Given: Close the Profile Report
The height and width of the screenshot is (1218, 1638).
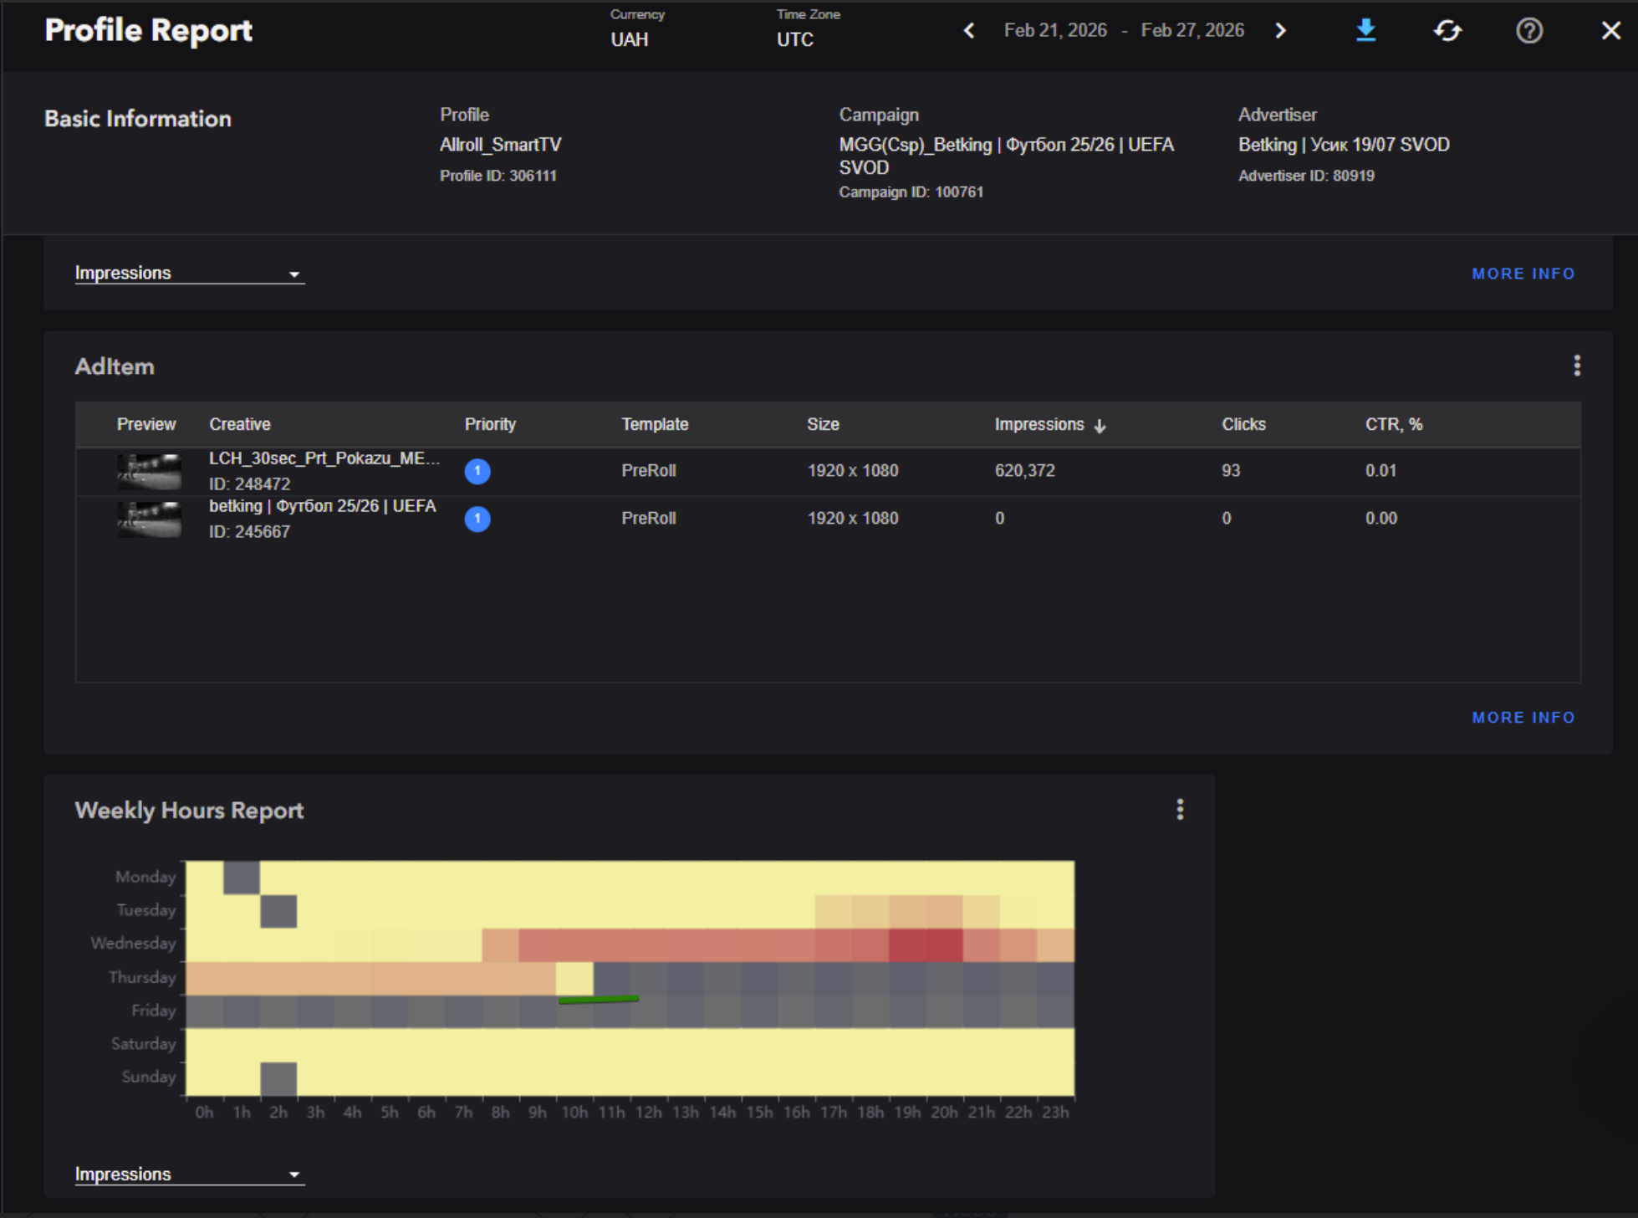Looking at the screenshot, I should click(1610, 31).
